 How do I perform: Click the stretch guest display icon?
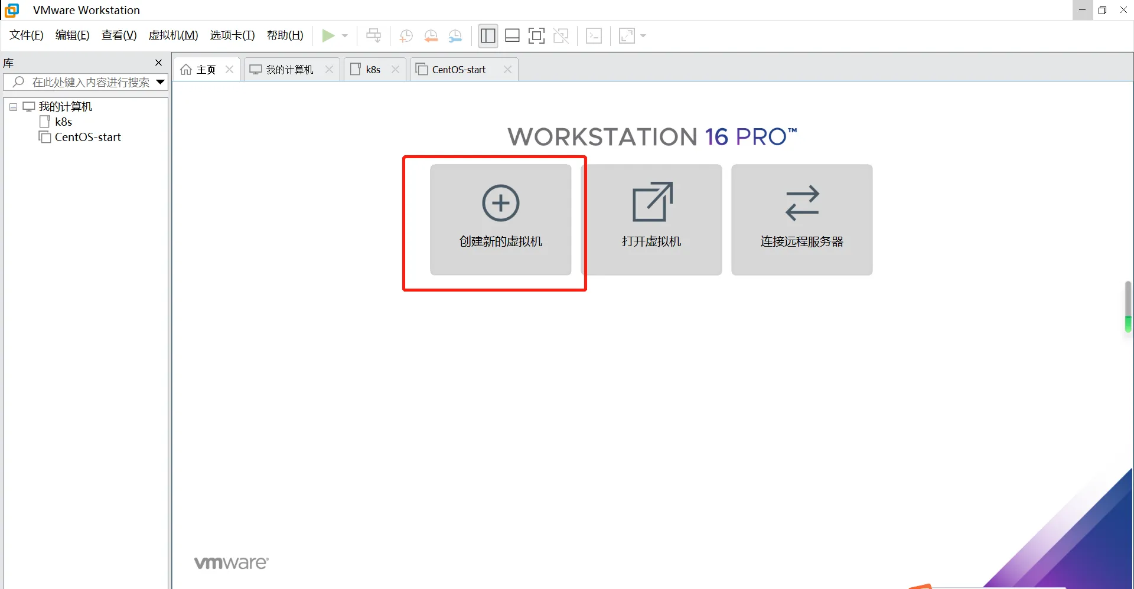[627, 36]
